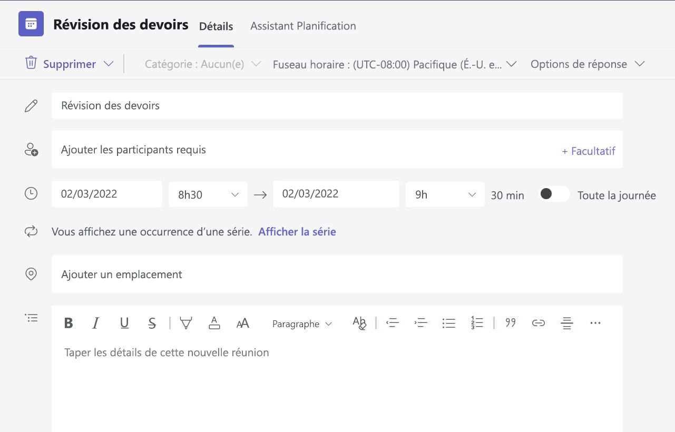Insert a bulleted list
This screenshot has width=675, height=432.
point(449,323)
